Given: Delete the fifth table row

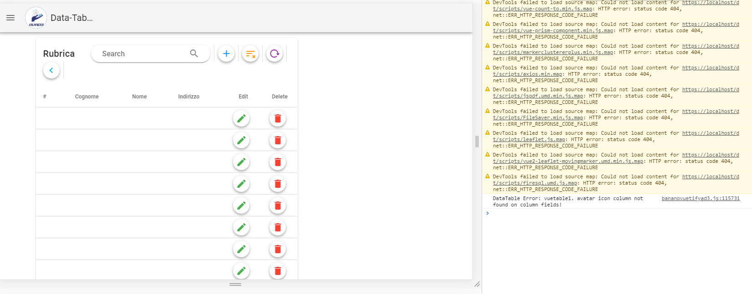Looking at the screenshot, I should tap(278, 206).
